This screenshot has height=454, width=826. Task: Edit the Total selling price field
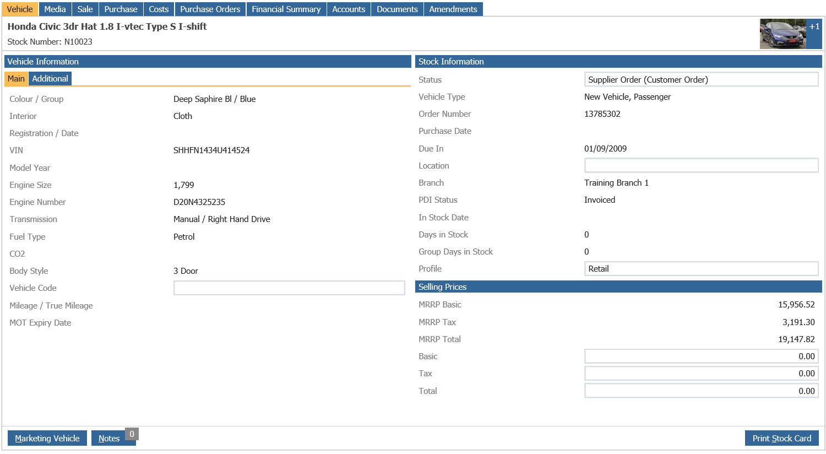pyautogui.click(x=701, y=391)
